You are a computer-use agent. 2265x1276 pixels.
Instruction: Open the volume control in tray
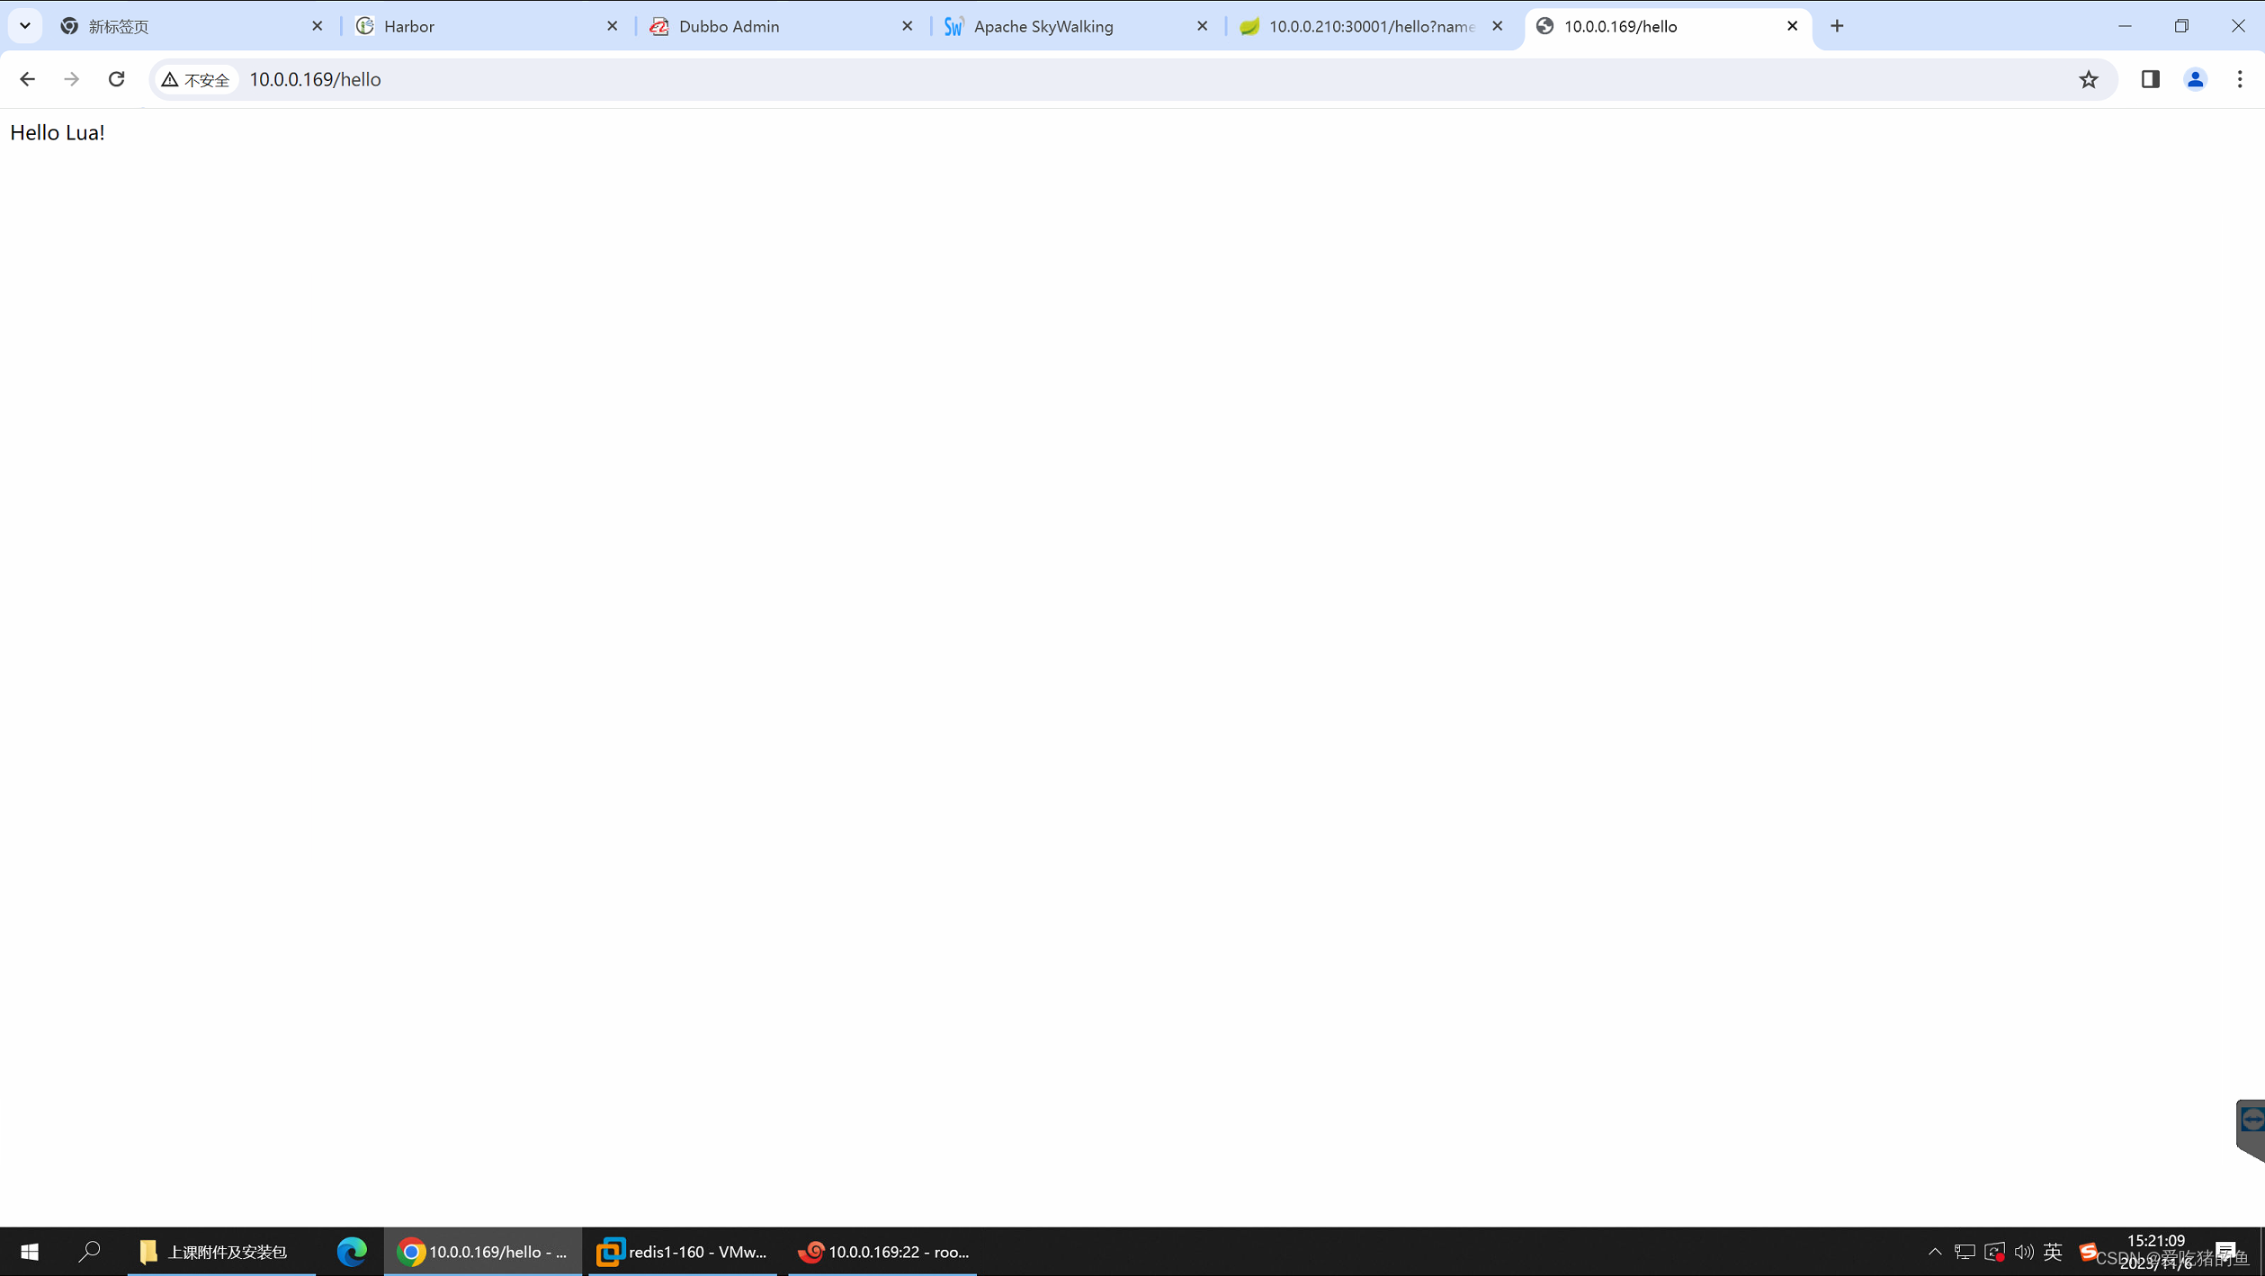(x=2023, y=1252)
